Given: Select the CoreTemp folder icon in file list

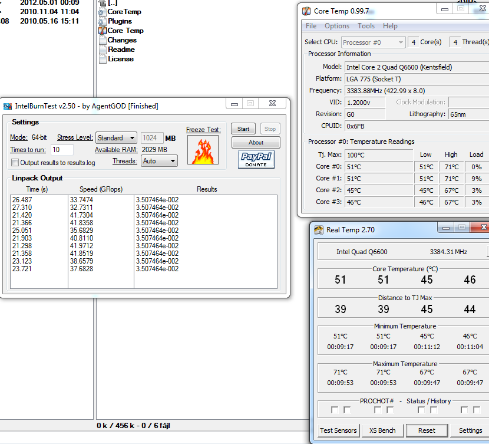Looking at the screenshot, I should click(102, 12).
